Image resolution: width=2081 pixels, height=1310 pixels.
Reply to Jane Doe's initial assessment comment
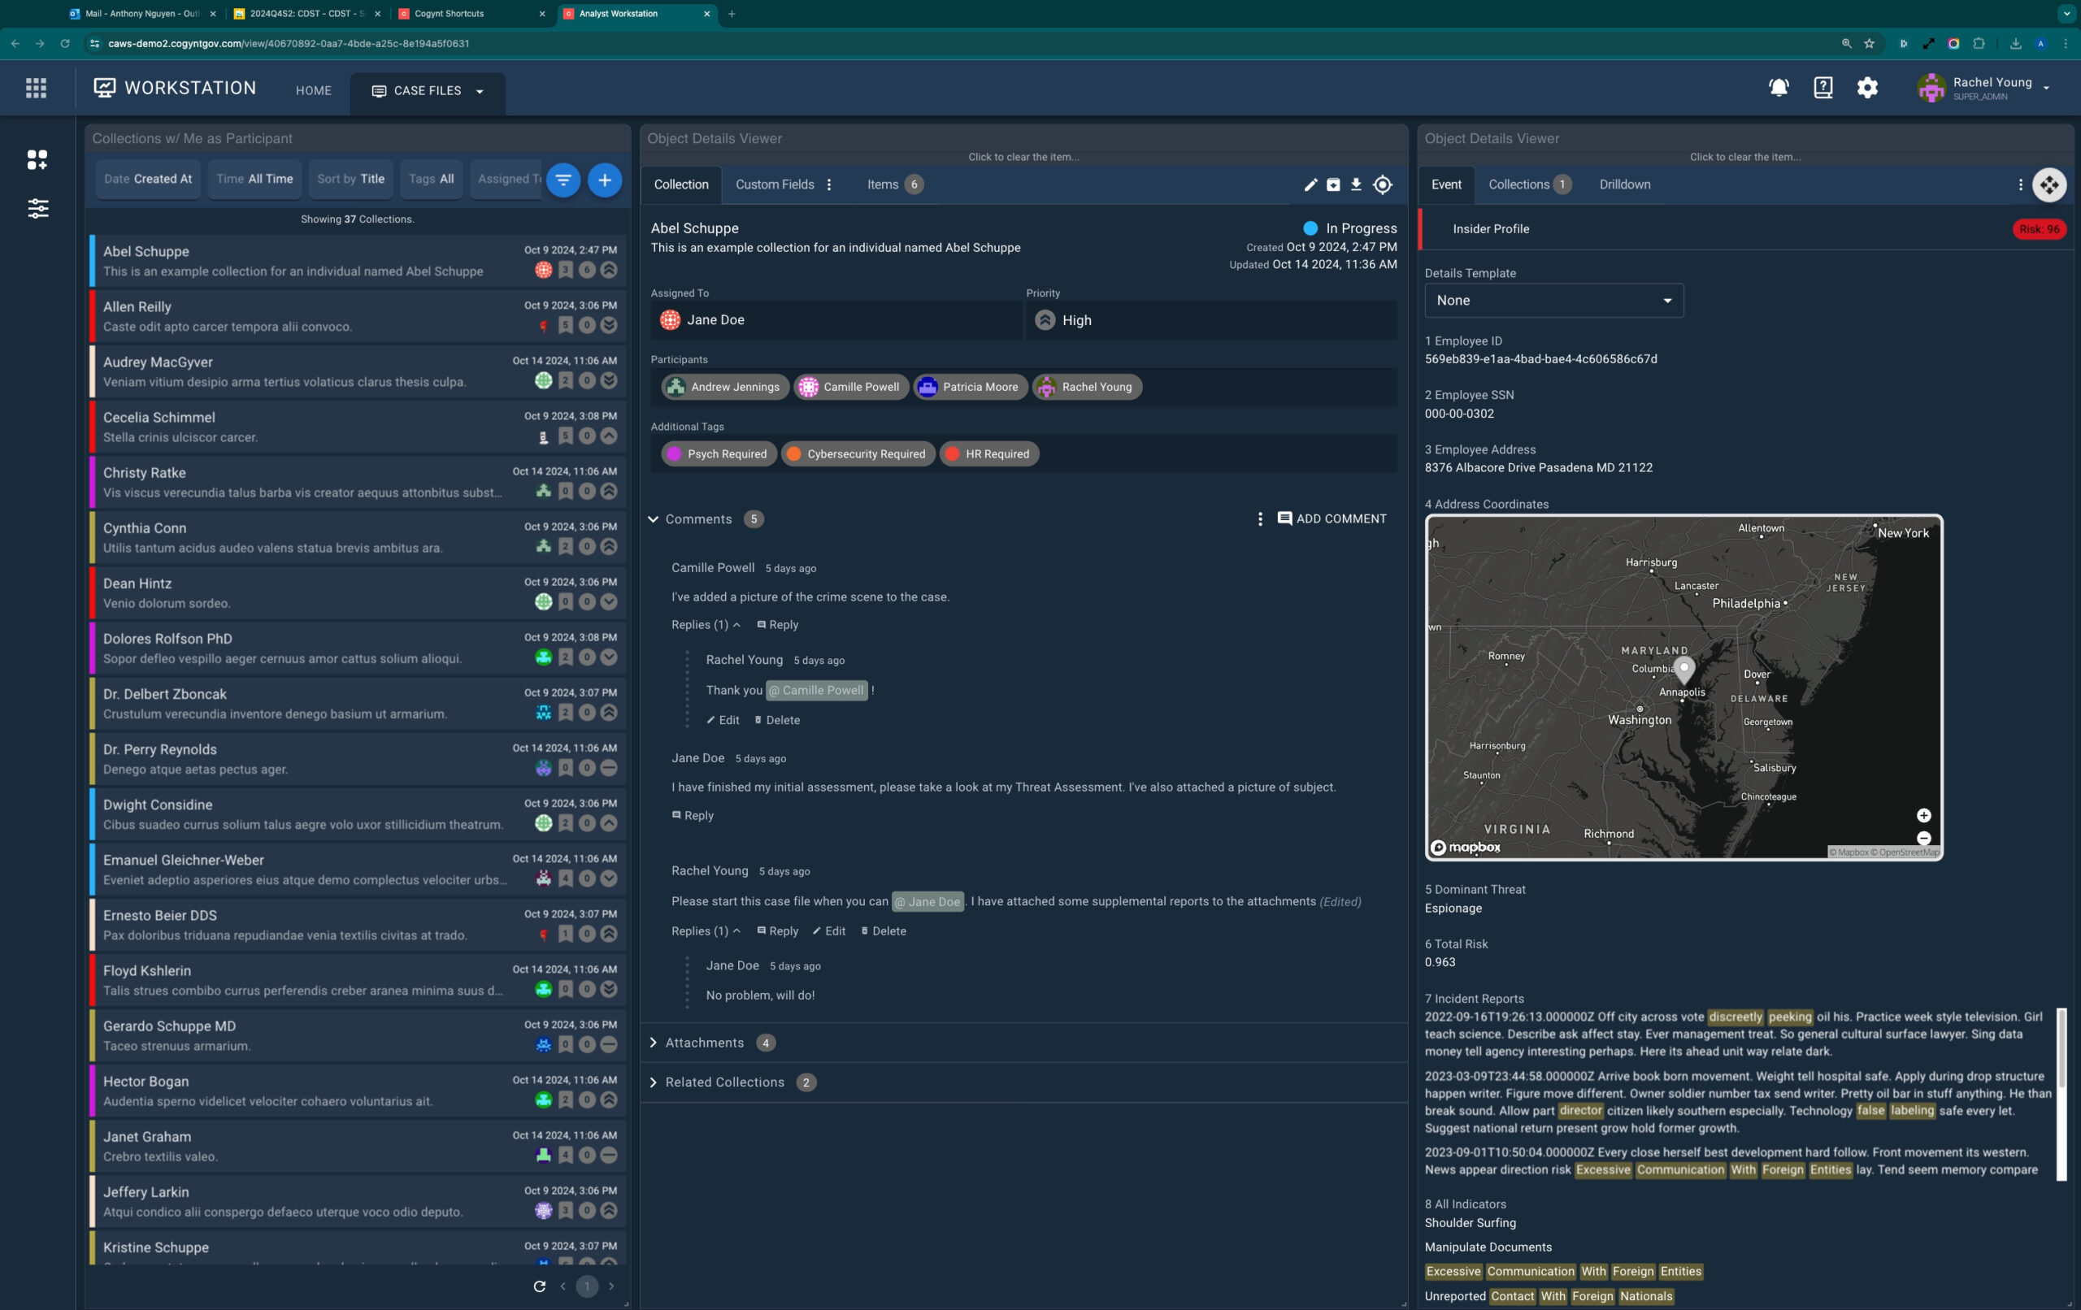(693, 816)
